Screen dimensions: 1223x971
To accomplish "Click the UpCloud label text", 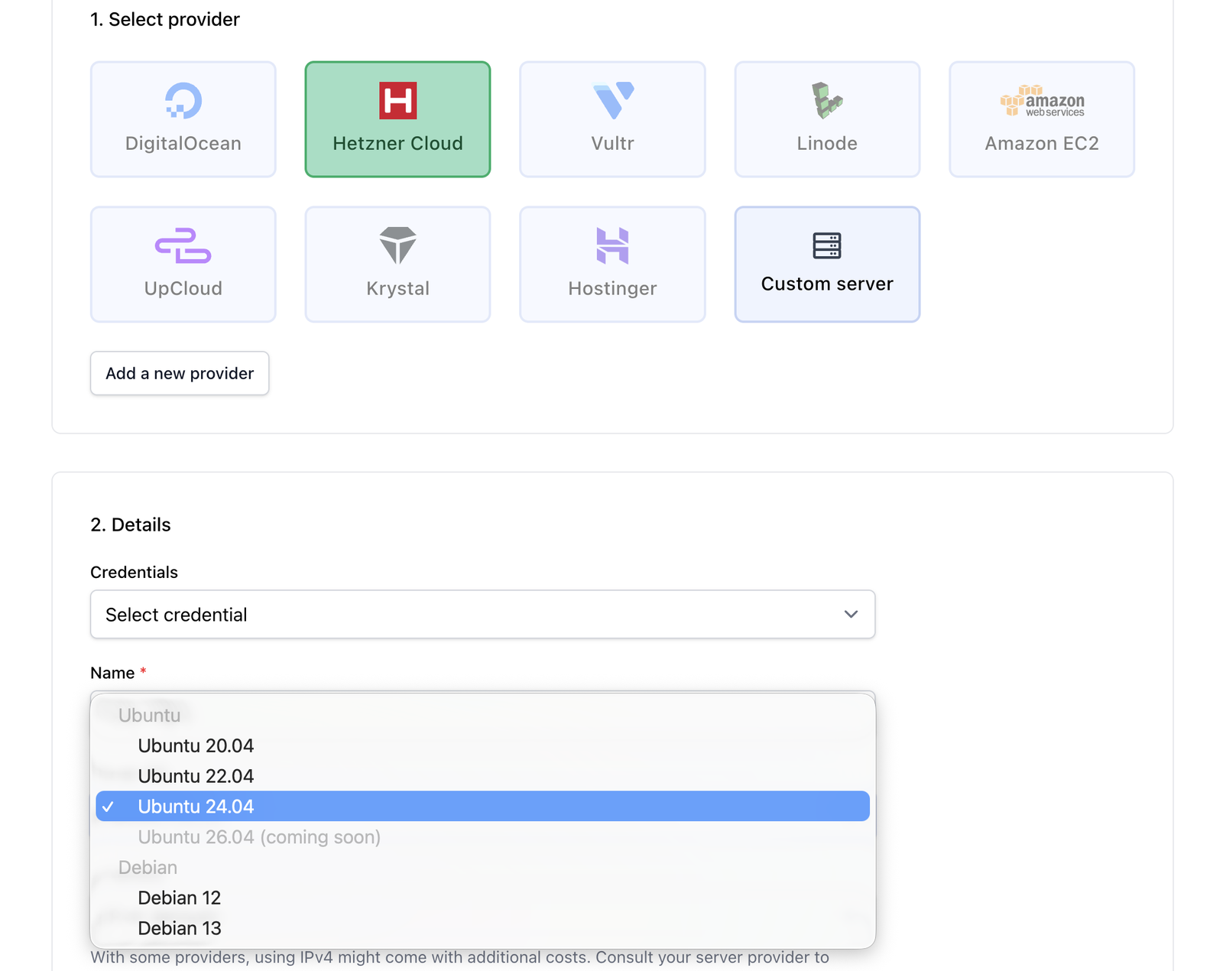I will click(x=183, y=288).
